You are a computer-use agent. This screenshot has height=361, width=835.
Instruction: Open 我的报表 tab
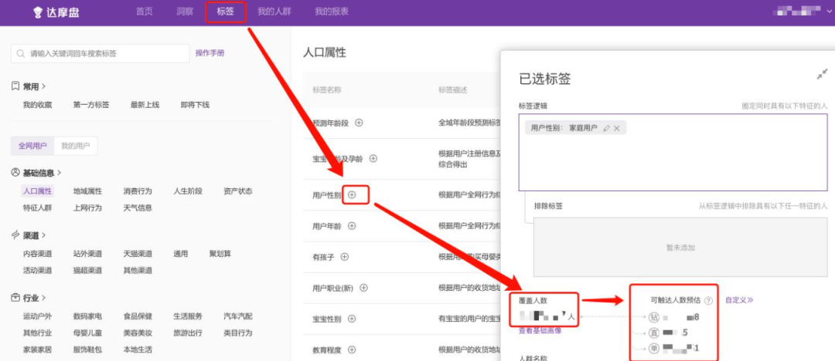pyautogui.click(x=331, y=12)
